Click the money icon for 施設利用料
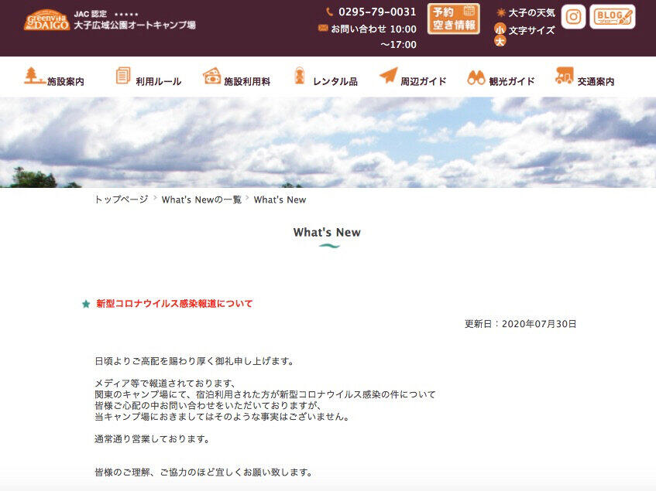The width and height of the screenshot is (656, 491). point(211,76)
